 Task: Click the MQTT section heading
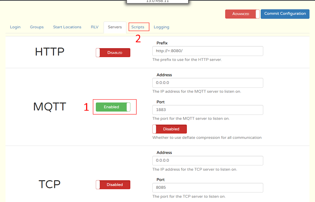pyautogui.click(x=50, y=107)
